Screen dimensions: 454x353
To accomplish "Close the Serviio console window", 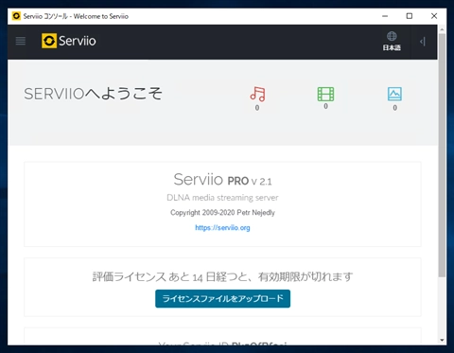I will pos(434,16).
